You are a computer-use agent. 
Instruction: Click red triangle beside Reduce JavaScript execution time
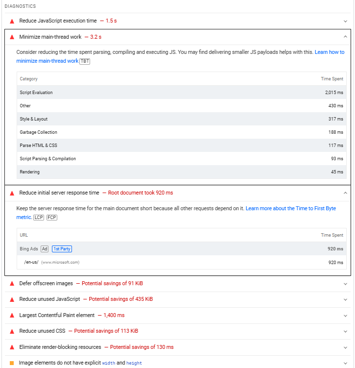coord(12,22)
